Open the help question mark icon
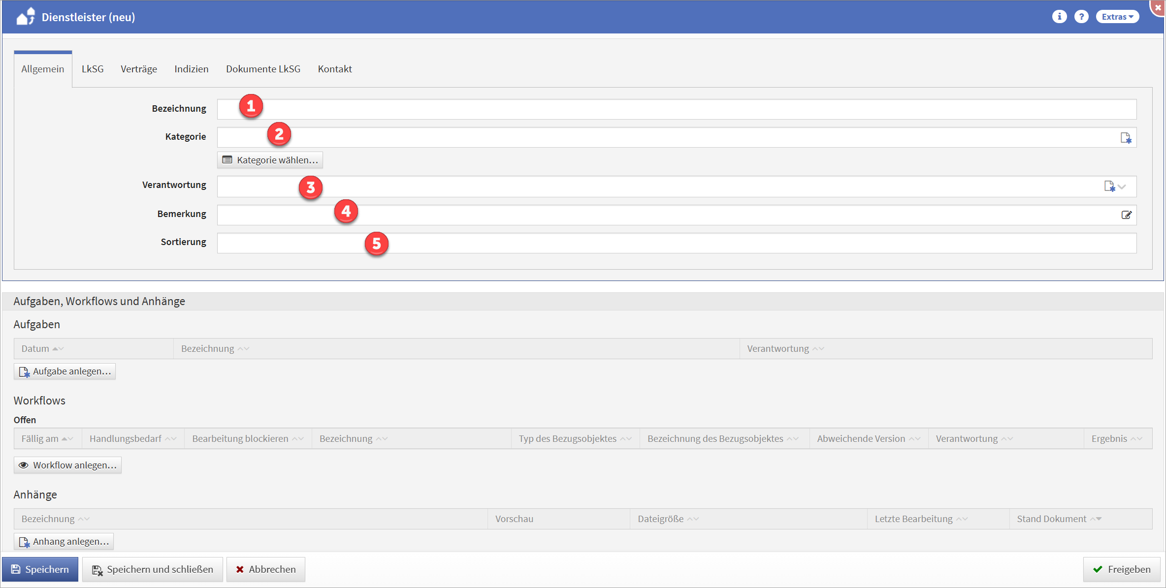Screen dimensions: 1166x588 click(1081, 17)
